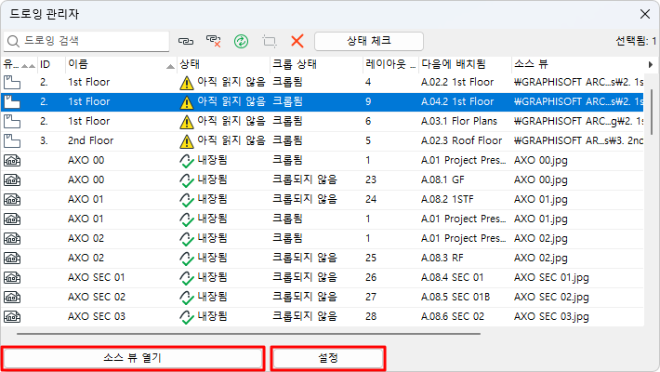Select the AXO SEC 03 name cell
Image resolution: width=660 pixels, height=372 pixels.
(x=97, y=316)
